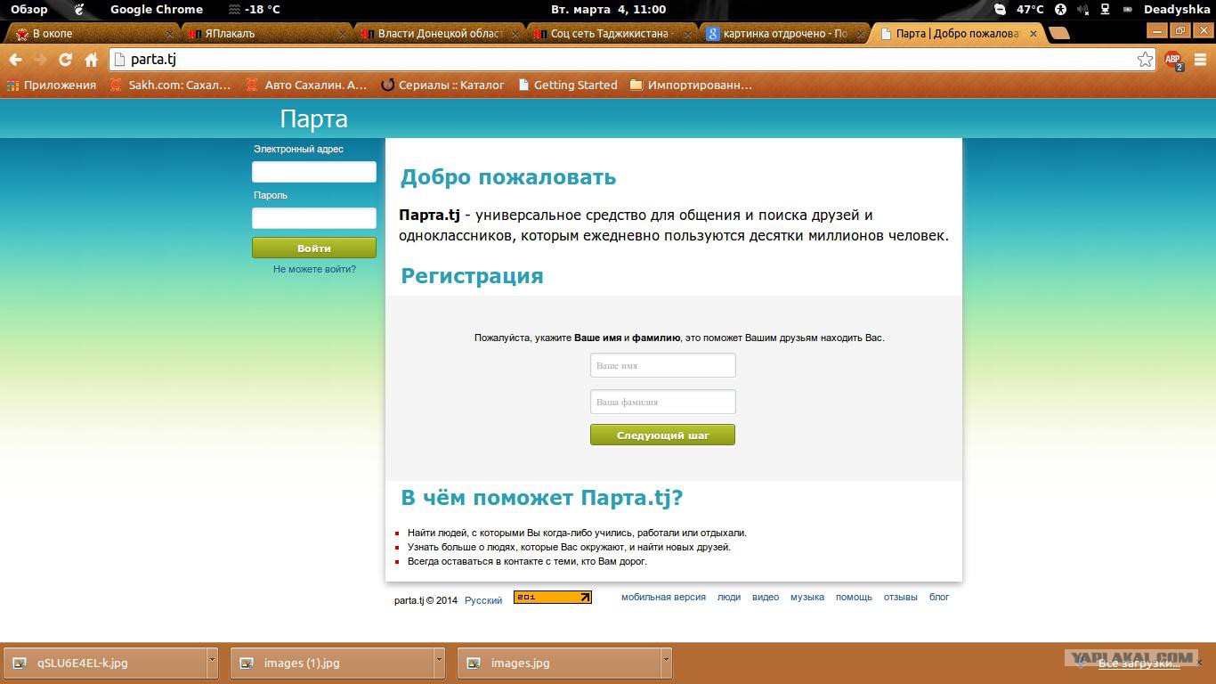1216x684 pixels.
Task: Open a new tab with the new-tab button
Action: pos(1058,33)
